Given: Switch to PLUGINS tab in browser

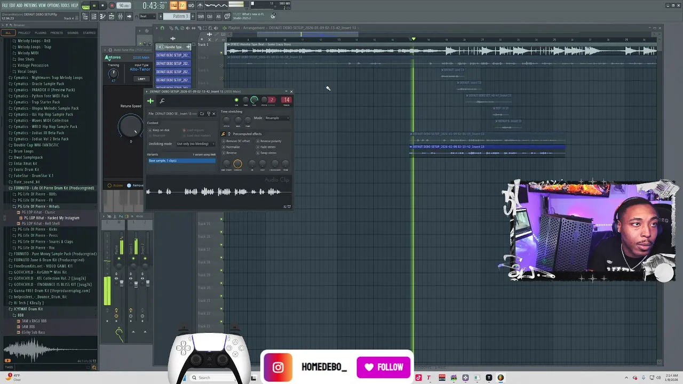Looking at the screenshot, I should tap(41, 33).
